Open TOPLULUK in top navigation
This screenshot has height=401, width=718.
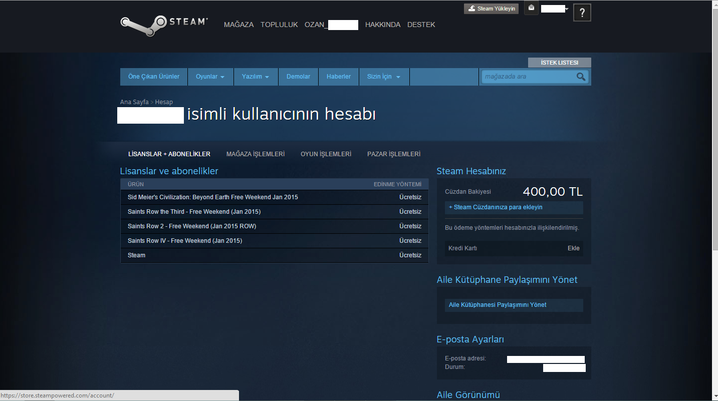pos(279,25)
